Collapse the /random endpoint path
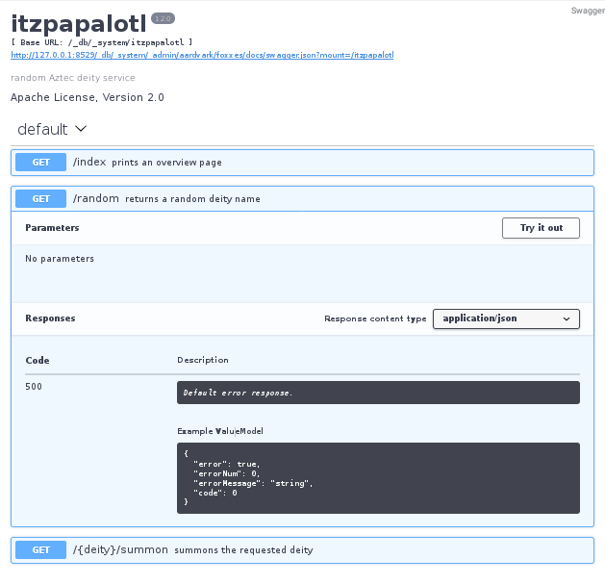 coord(96,199)
